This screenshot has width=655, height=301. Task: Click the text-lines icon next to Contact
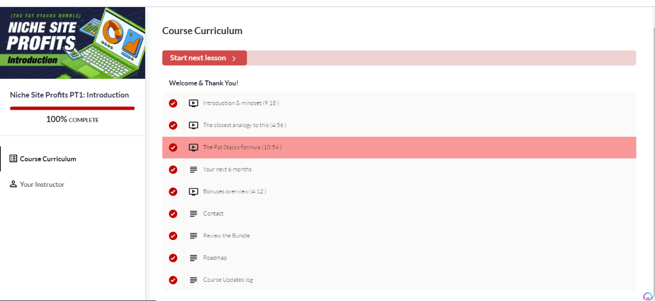point(193,214)
